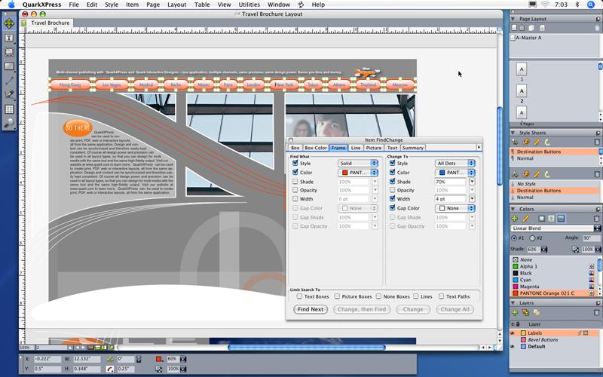
Task: Open Find What Style dropdown (Solid)
Action: point(358,163)
